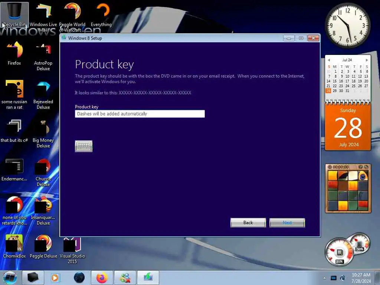Click the CPU meter gadget dial
Screen dimensions: 380x285
[x=339, y=252]
